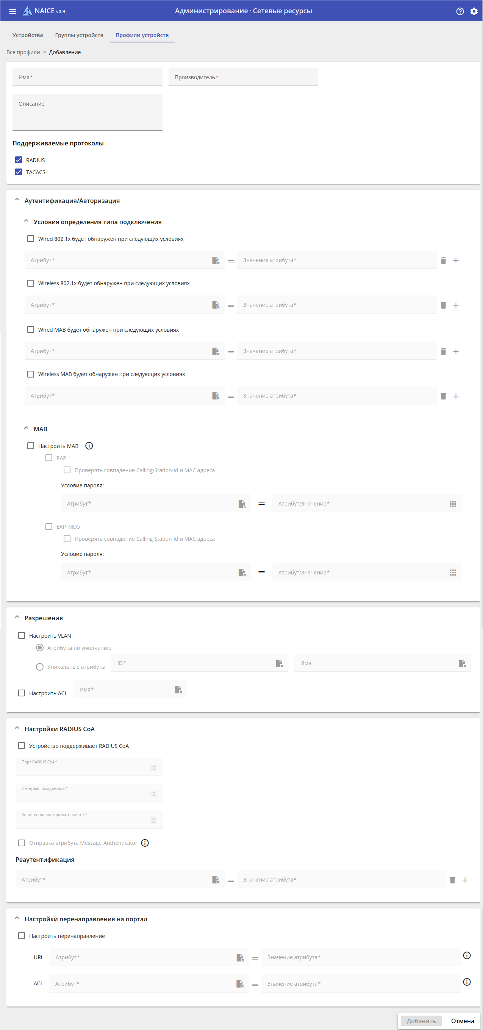Open the Группы устройств tab

[79, 35]
